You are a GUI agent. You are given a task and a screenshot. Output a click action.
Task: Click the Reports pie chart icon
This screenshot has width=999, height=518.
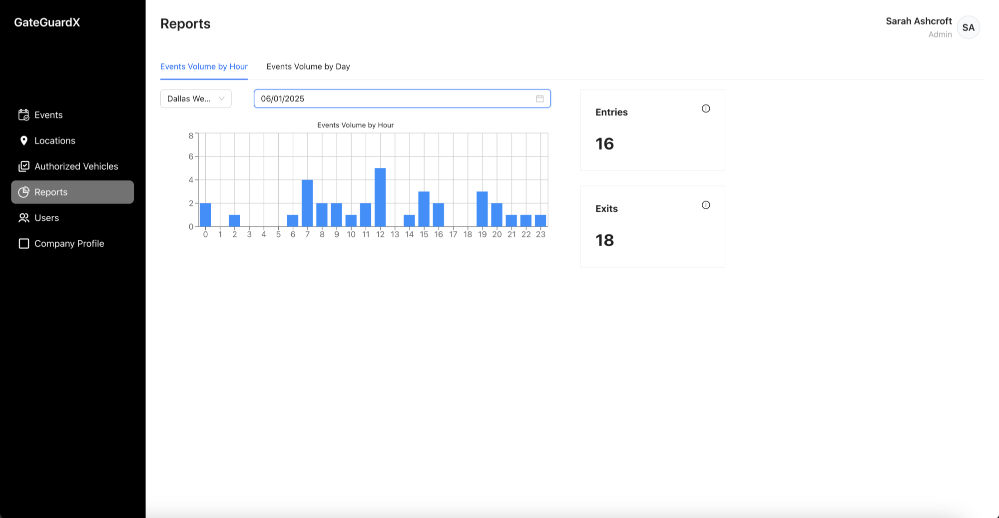(x=23, y=192)
